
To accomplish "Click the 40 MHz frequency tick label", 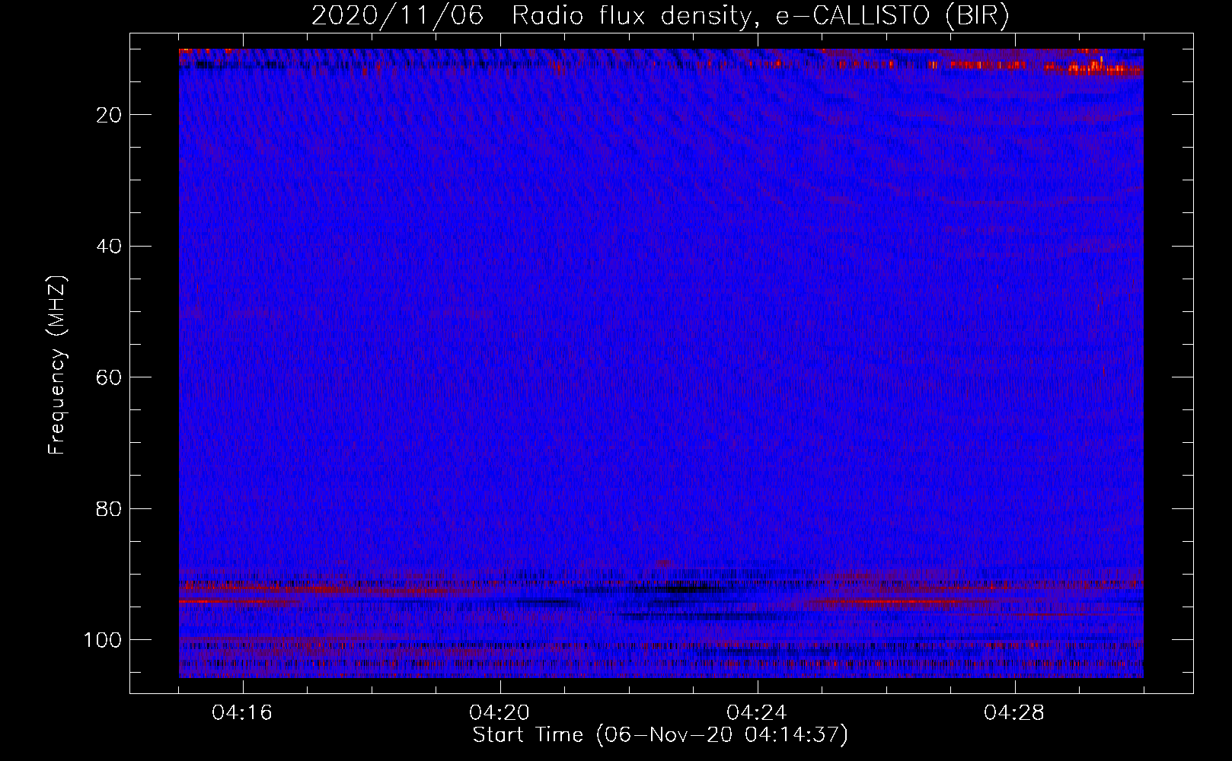I will coord(110,247).
